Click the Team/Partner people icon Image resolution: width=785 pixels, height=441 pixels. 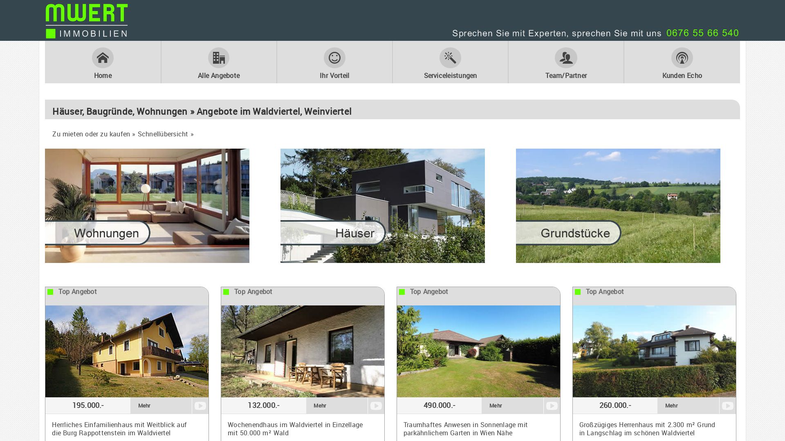(x=566, y=58)
